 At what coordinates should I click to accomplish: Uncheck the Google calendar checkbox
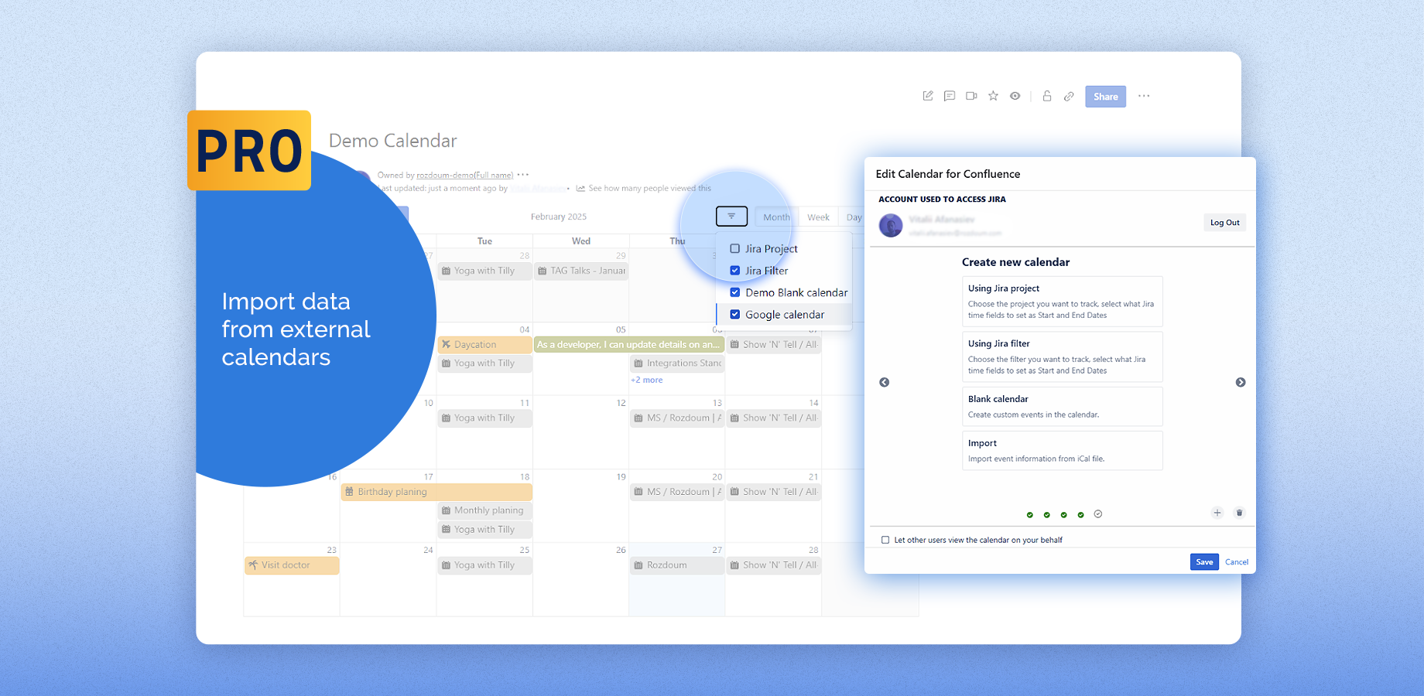click(x=735, y=315)
